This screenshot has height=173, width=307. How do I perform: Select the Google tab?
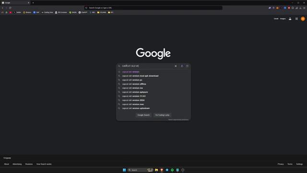pyautogui.click(x=15, y=3)
